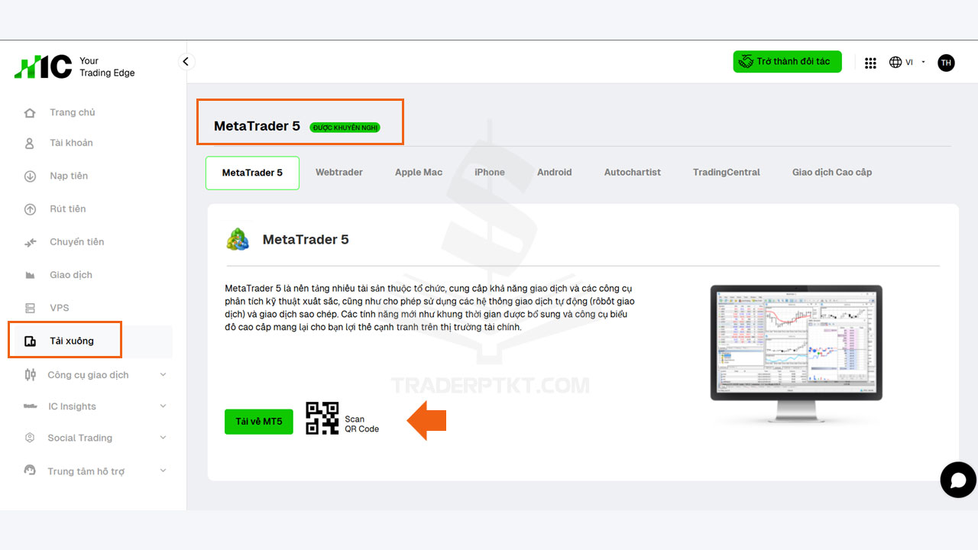Switch to the TradingCentral tab

(727, 173)
